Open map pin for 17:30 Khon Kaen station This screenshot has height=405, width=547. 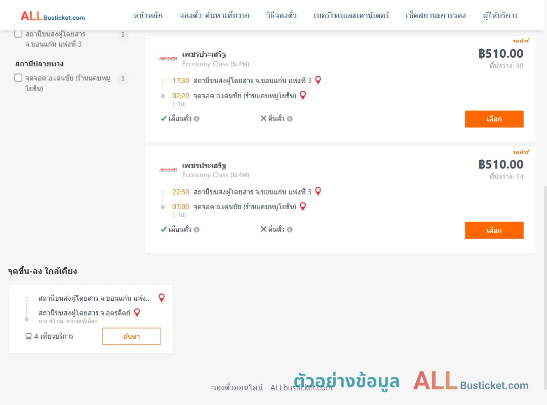(318, 80)
